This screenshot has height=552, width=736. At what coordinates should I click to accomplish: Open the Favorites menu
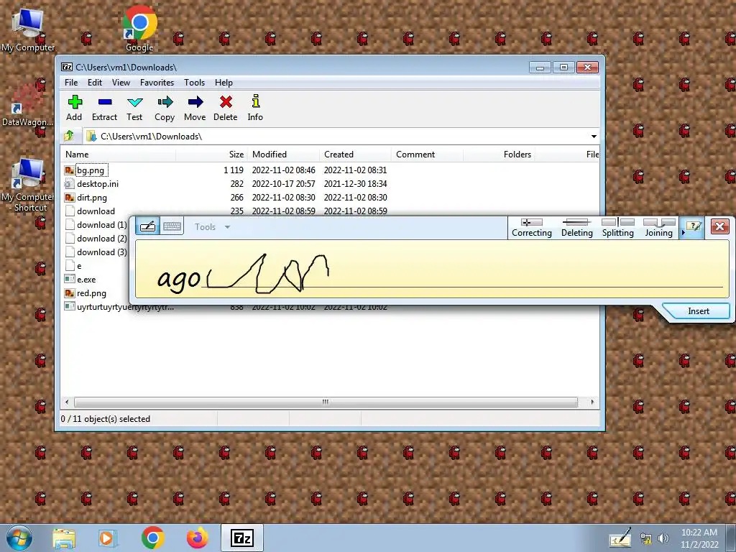coord(157,83)
